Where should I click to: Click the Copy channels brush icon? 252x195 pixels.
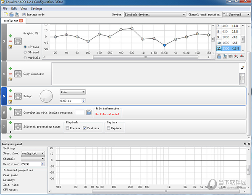pyautogui.click(x=242, y=68)
